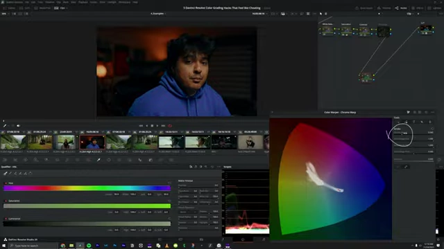This screenshot has height=249, width=444.
Task: Toggle the LUTs panel button
Action: tap(25, 8)
